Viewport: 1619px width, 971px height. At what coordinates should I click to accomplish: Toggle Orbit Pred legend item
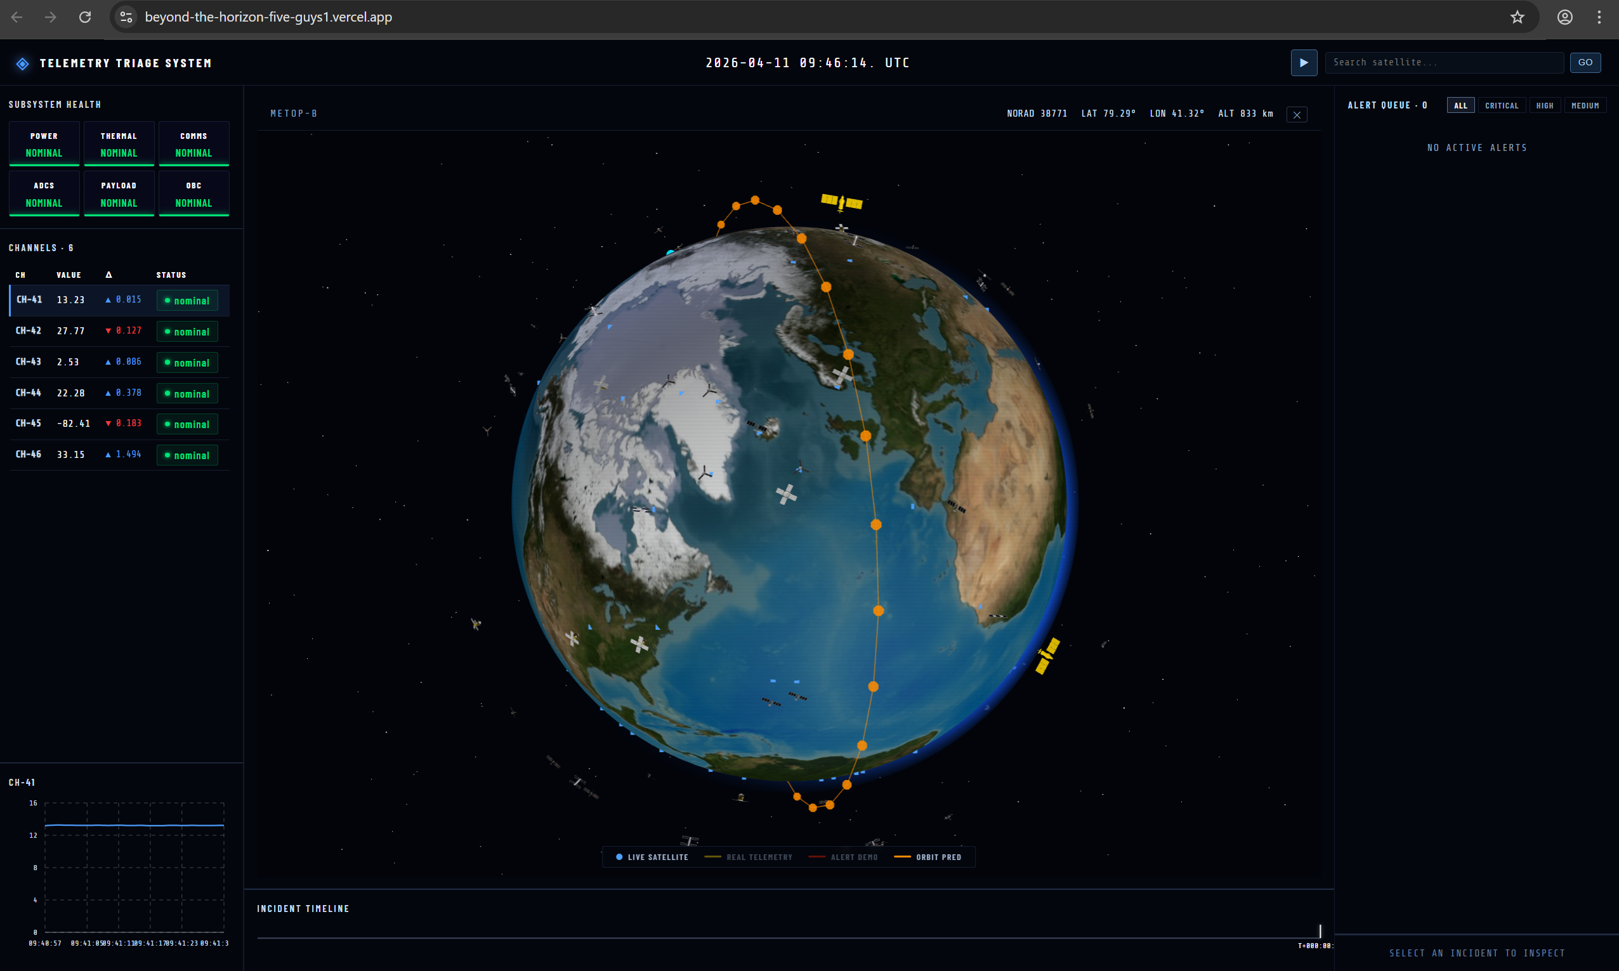coord(928,857)
